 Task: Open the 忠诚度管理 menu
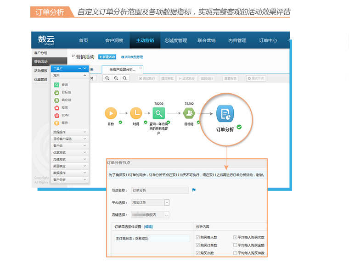175,40
